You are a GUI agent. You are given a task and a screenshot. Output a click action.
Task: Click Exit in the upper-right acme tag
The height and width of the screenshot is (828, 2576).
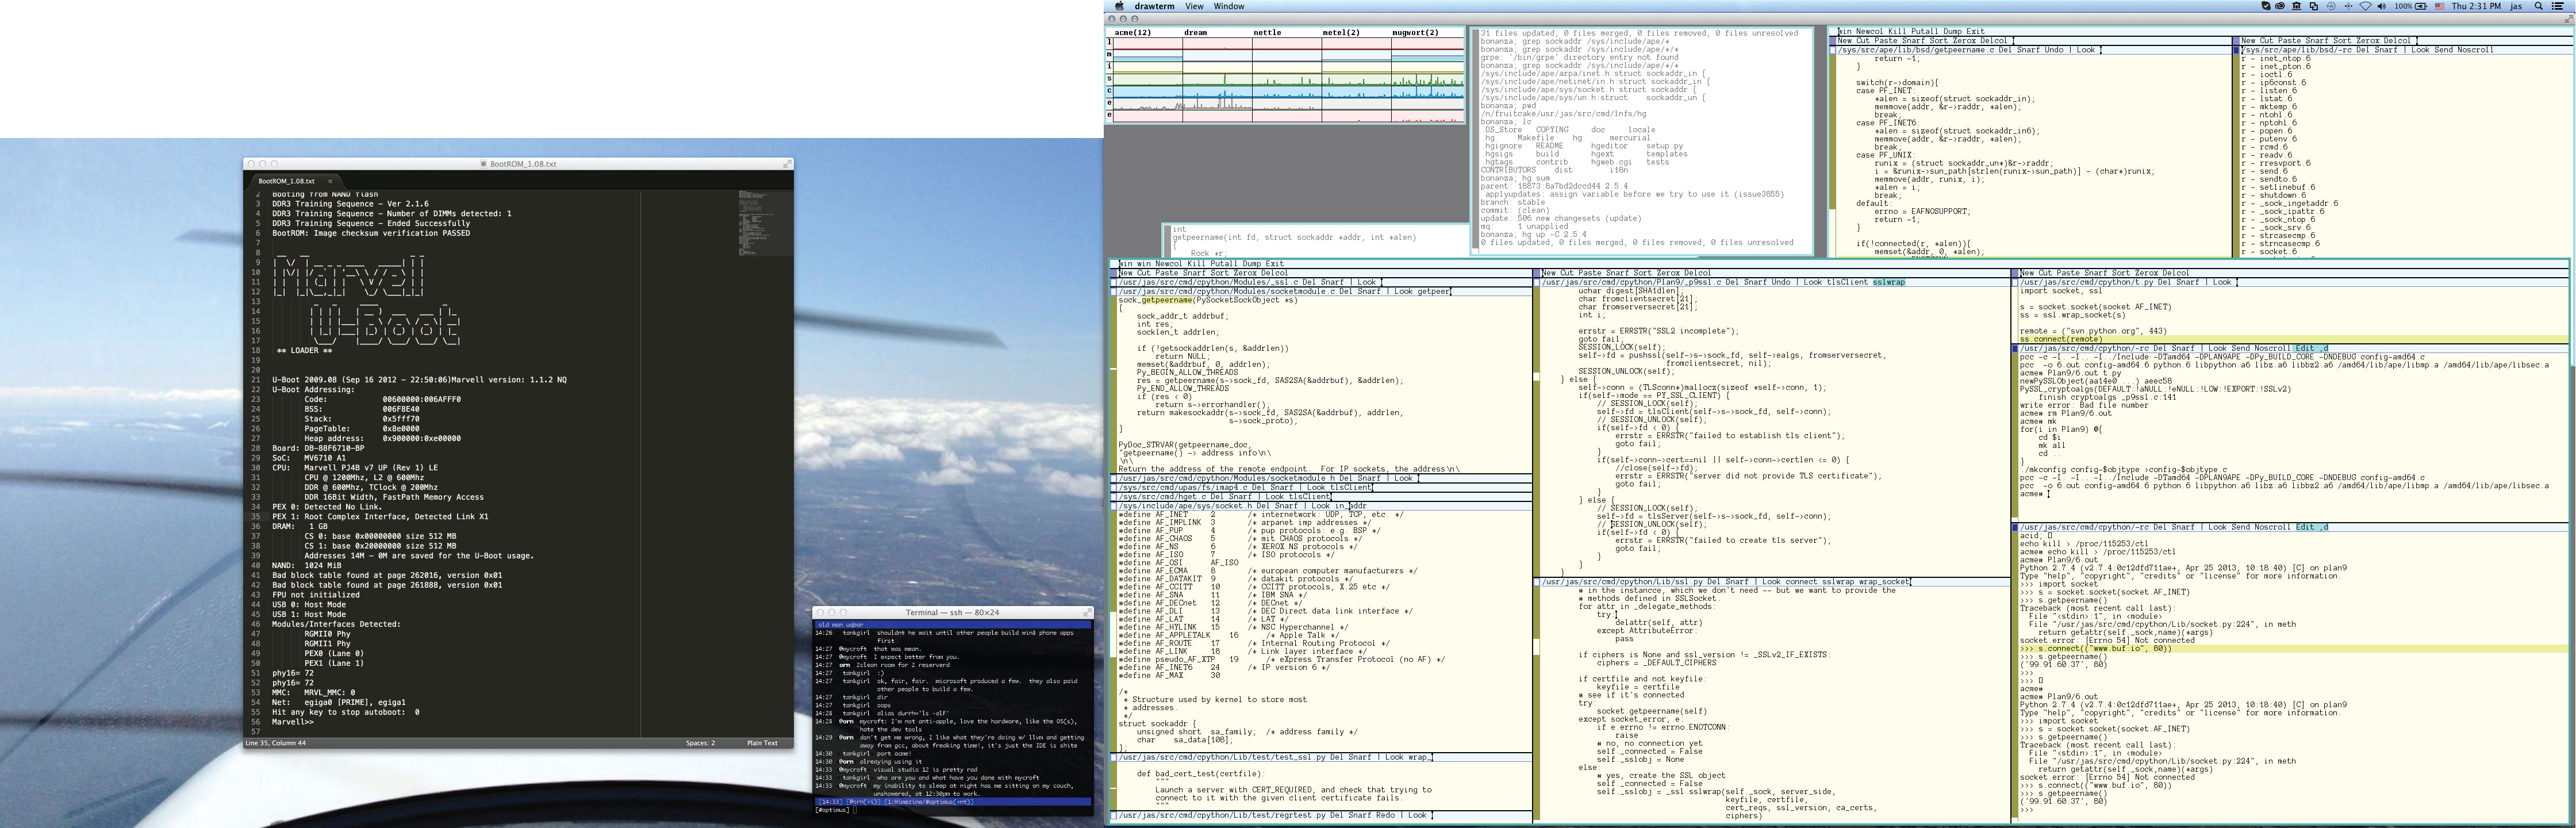point(1976,31)
